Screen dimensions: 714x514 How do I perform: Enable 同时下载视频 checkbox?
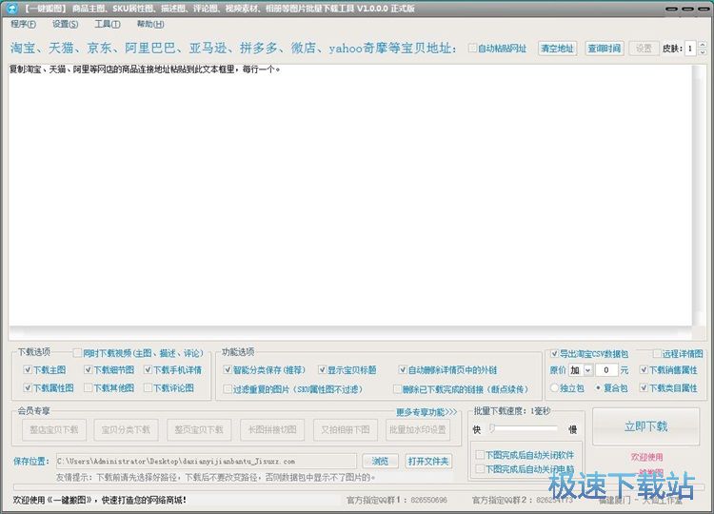tap(76, 353)
